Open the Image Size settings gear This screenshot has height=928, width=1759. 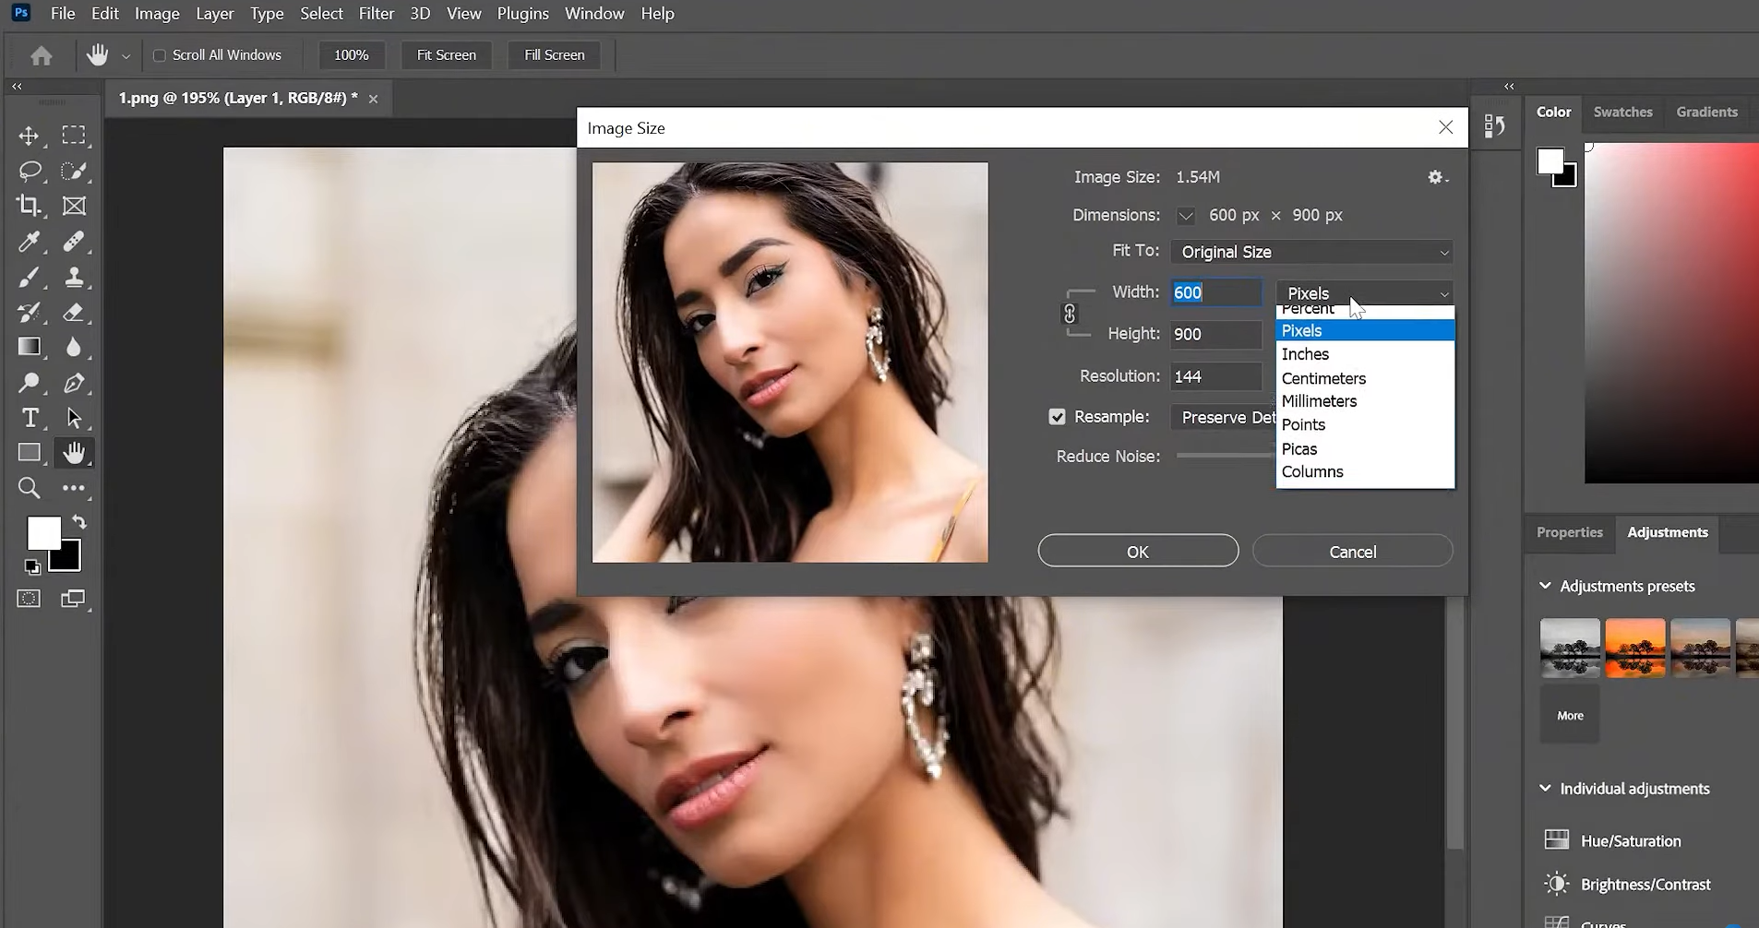pos(1436,176)
